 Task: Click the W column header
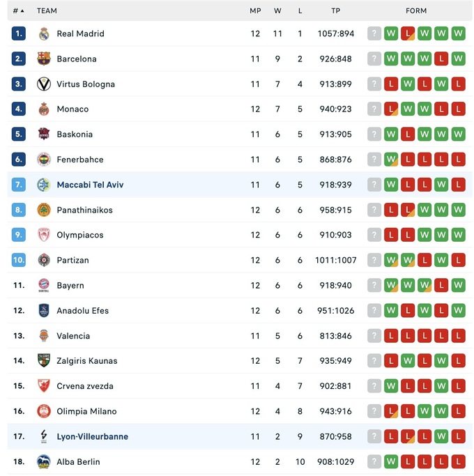coord(277,10)
